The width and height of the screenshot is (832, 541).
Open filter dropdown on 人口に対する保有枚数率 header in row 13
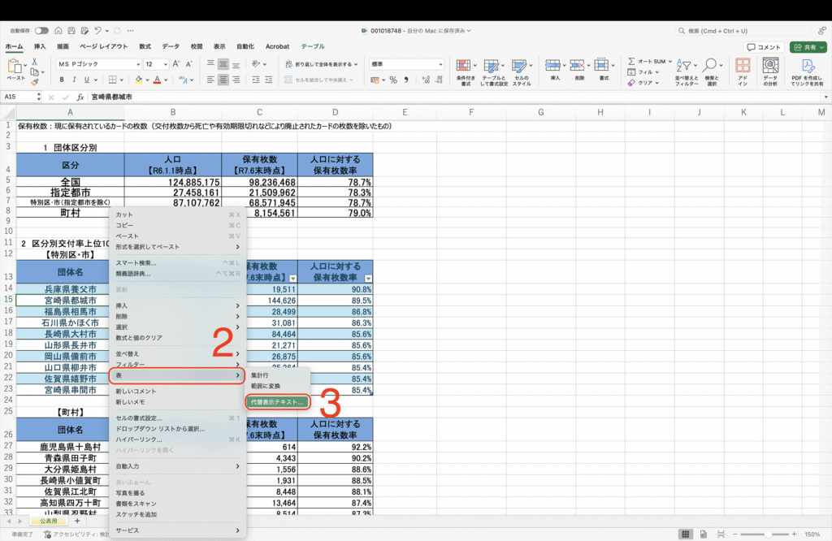[368, 279]
